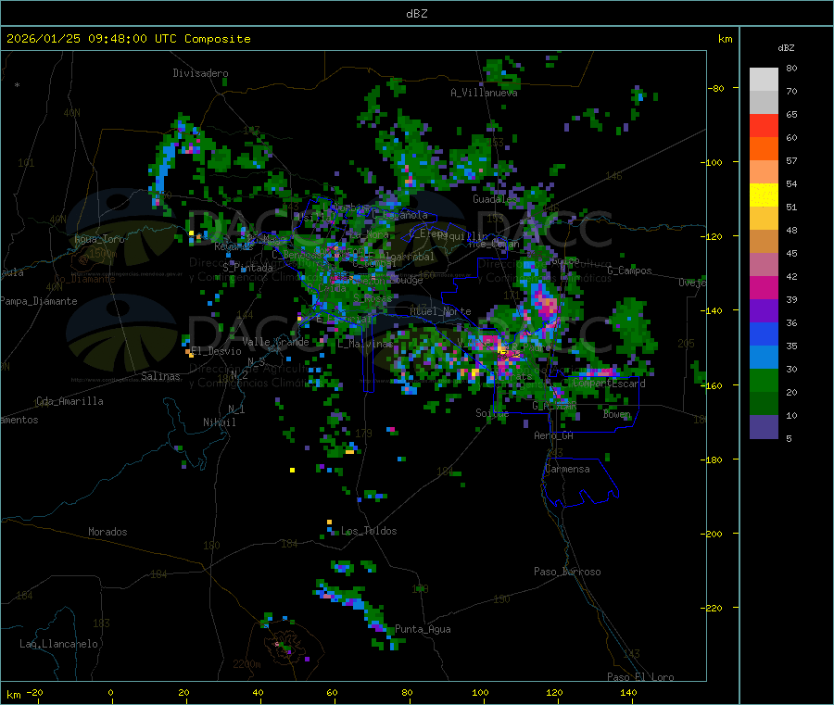Click the red 60-65 dBZ legend swatch
834x705 pixels.
pos(764,125)
